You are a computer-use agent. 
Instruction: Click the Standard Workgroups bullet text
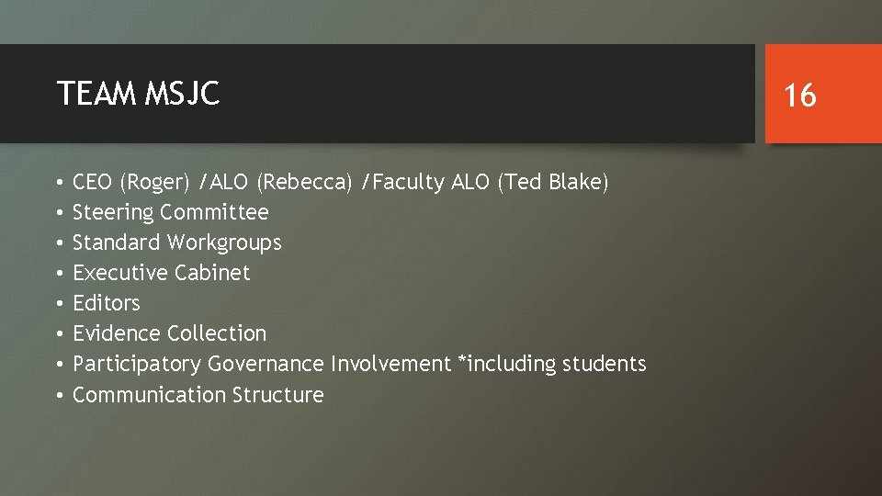[x=176, y=242]
